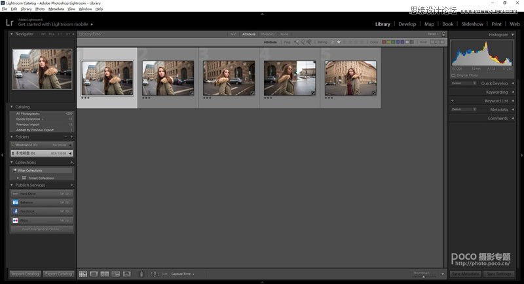The image size is (524, 284).
Task: Open Compare view from toolbar
Action: 104,274
